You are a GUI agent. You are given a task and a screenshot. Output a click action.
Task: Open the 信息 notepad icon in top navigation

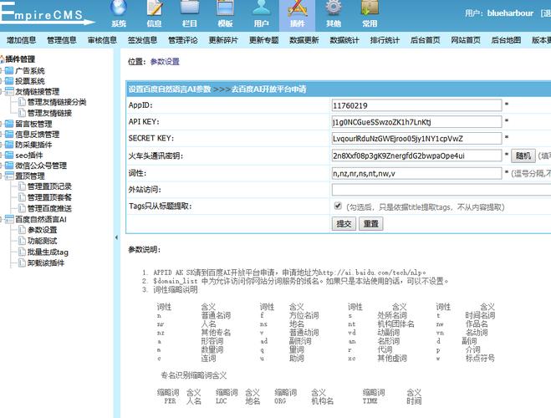pyautogui.click(x=155, y=8)
